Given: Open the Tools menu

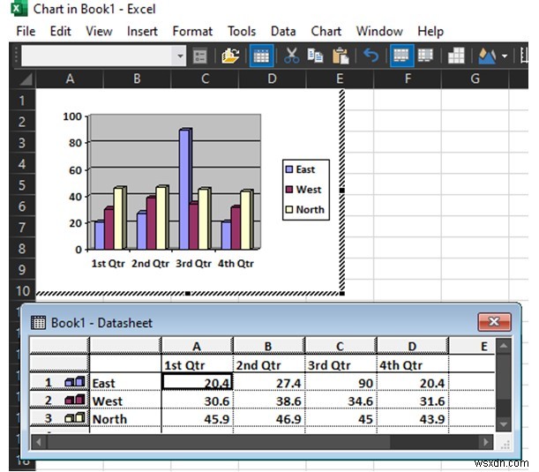Looking at the screenshot, I should point(242,31).
